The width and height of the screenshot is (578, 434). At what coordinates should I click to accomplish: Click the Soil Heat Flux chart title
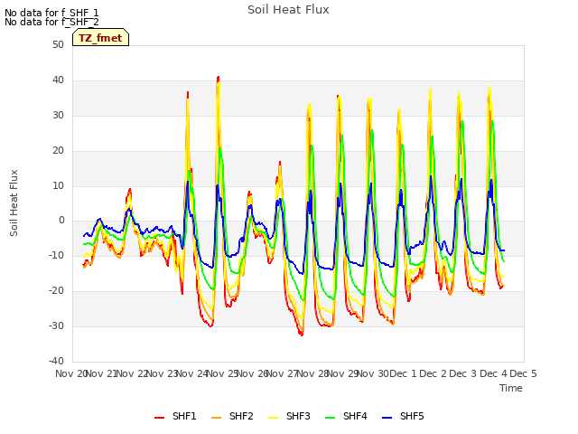pyautogui.click(x=288, y=10)
